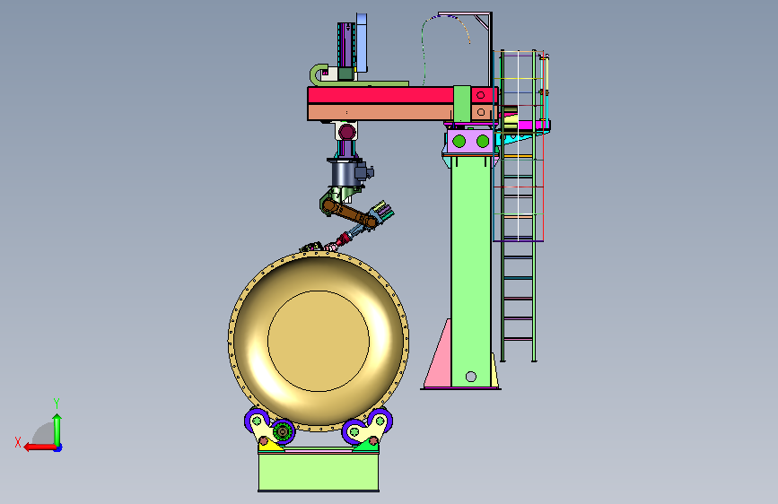Select the dark green drive gear in left roller
Image resolution: width=778 pixels, height=504 pixels.
pyautogui.click(x=283, y=431)
